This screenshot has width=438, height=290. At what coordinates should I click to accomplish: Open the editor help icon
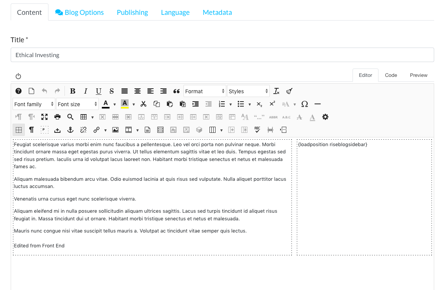click(18, 91)
